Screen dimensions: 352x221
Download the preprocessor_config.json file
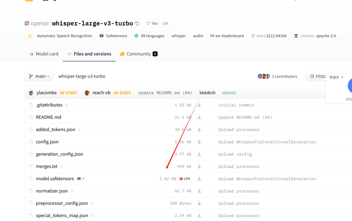click(x=199, y=203)
